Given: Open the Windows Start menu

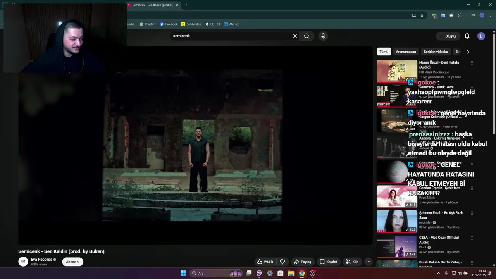Looking at the screenshot, I should click(183, 273).
